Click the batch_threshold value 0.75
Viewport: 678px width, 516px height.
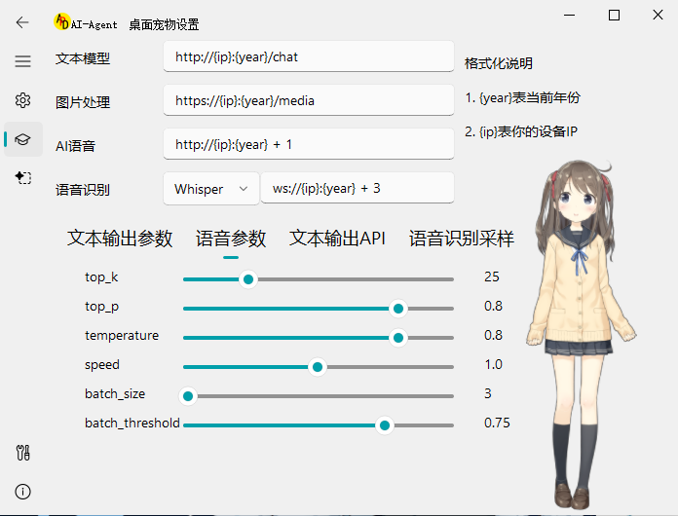pyautogui.click(x=497, y=423)
